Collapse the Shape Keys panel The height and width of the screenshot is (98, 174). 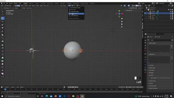(152, 54)
